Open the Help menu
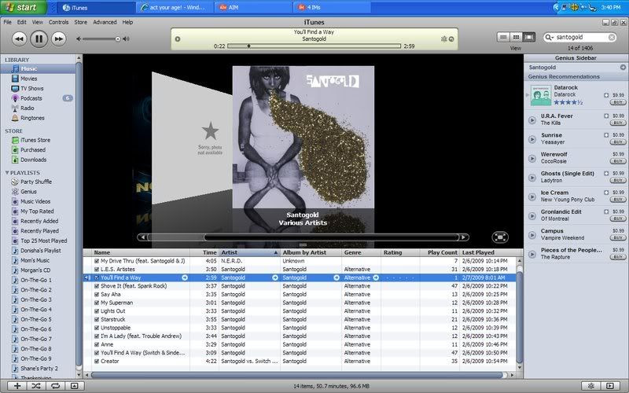Image resolution: width=629 pixels, height=393 pixels. [x=127, y=22]
